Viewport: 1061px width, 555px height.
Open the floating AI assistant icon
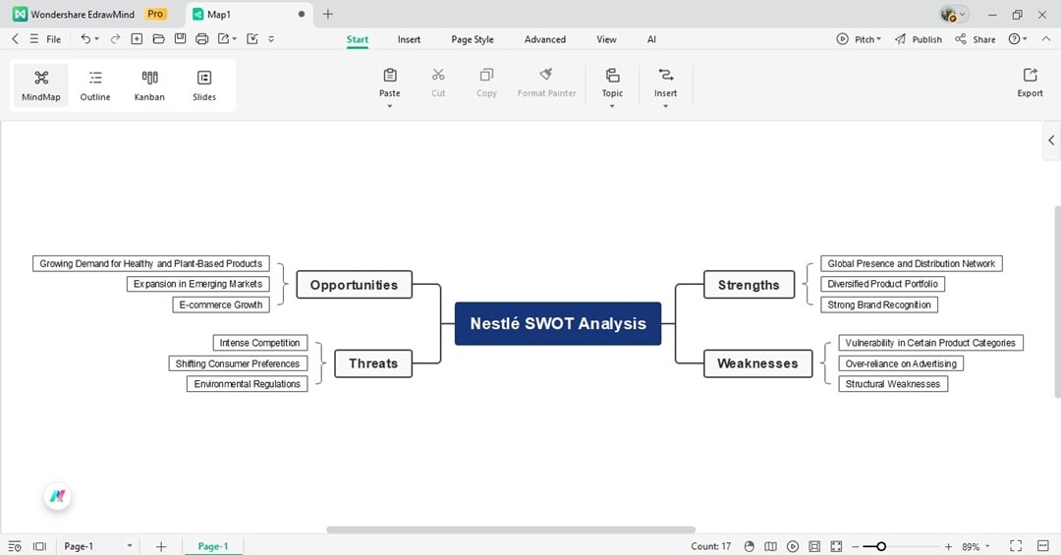click(x=58, y=496)
